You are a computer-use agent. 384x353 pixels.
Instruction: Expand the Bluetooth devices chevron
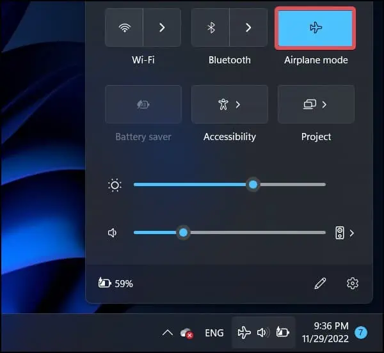click(x=248, y=27)
